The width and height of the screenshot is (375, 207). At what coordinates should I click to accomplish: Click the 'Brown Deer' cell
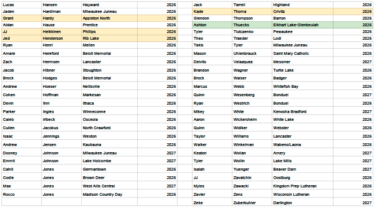coord(109,177)
